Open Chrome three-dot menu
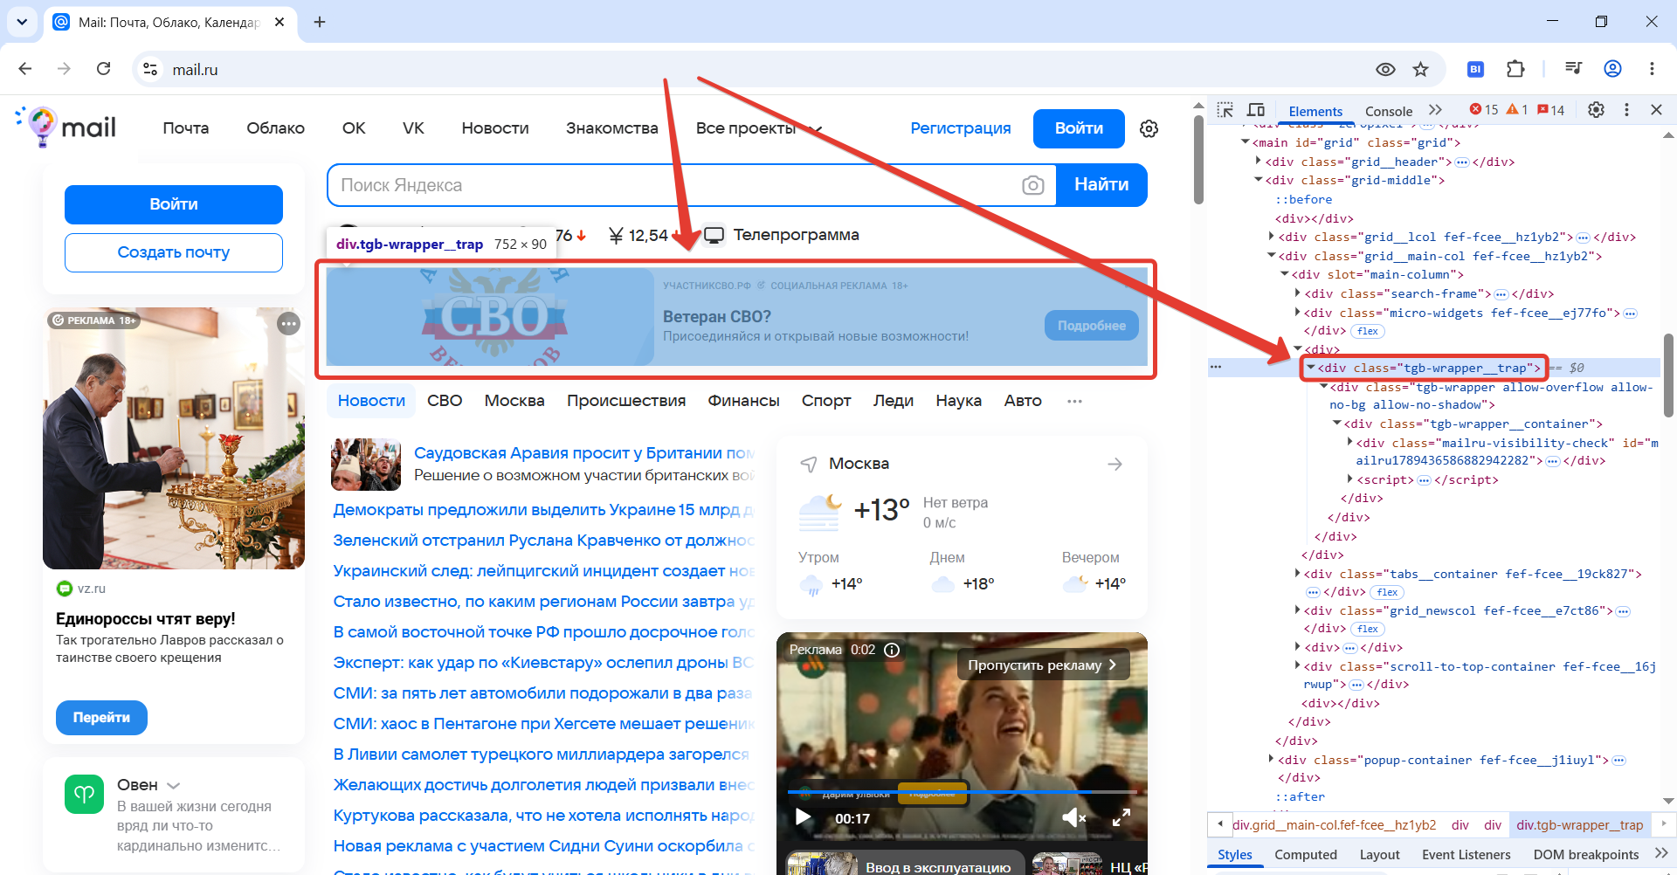 pos(1652,69)
